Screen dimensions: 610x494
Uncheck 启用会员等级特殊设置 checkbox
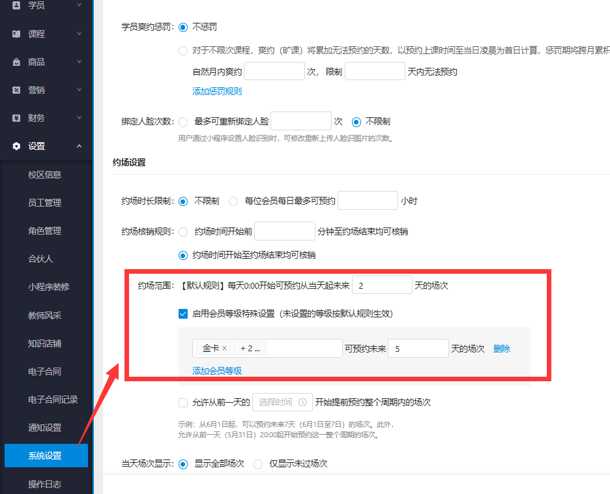tap(183, 313)
